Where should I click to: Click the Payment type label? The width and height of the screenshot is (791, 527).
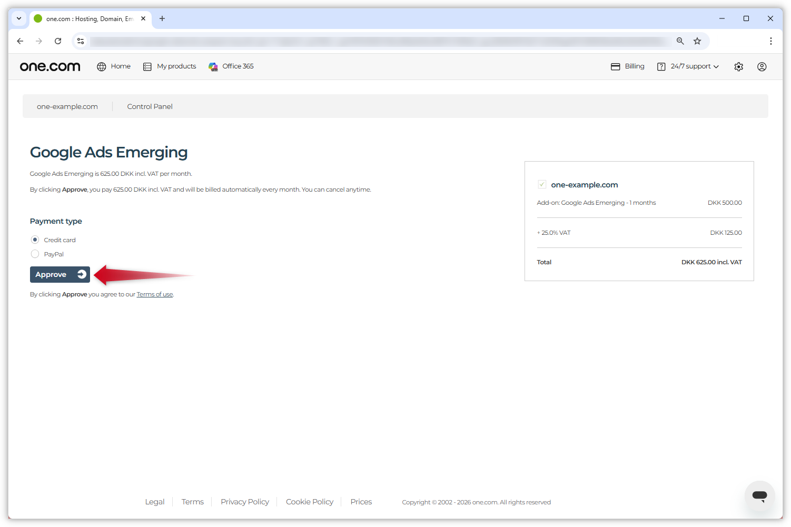point(56,221)
